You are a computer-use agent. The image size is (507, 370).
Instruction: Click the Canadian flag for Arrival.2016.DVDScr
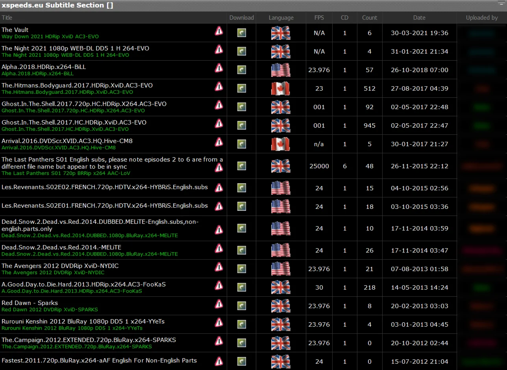tap(281, 144)
